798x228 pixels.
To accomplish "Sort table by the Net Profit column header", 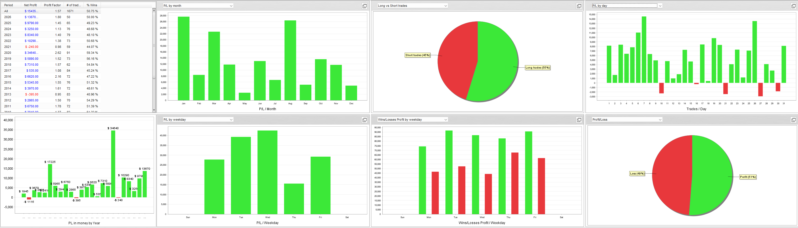I will tap(31, 5).
